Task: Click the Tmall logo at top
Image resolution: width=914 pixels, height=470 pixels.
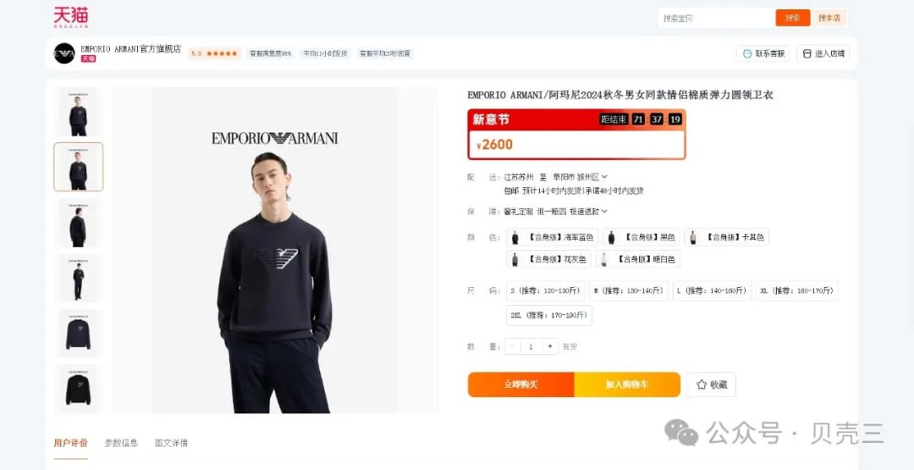Action: tap(71, 18)
